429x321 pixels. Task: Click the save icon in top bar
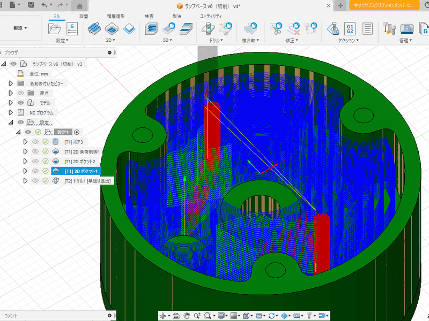pyautogui.click(x=31, y=5)
